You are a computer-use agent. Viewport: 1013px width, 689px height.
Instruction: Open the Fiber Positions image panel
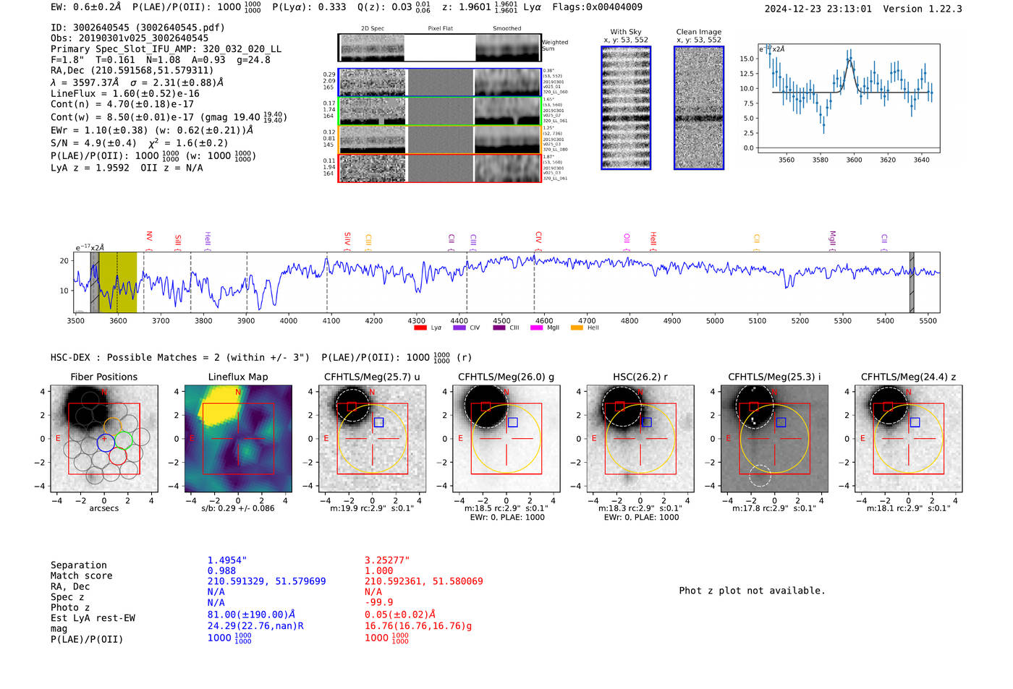[104, 439]
